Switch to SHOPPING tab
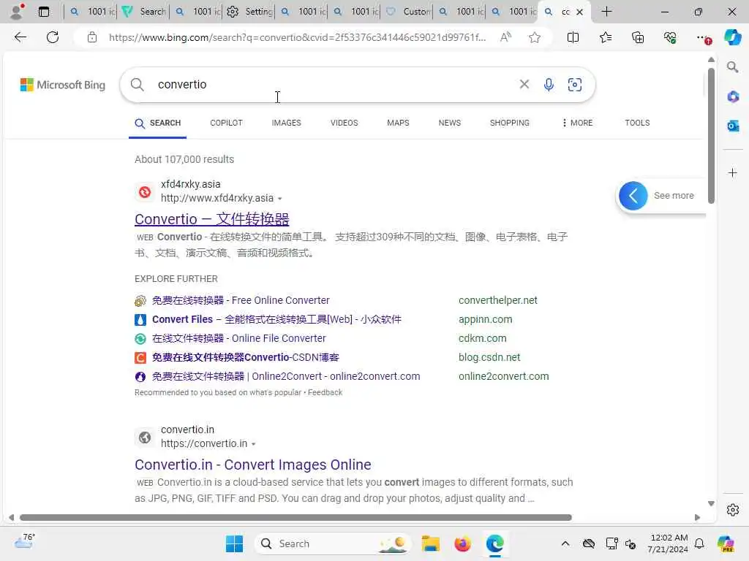749x561 pixels. [x=509, y=123]
